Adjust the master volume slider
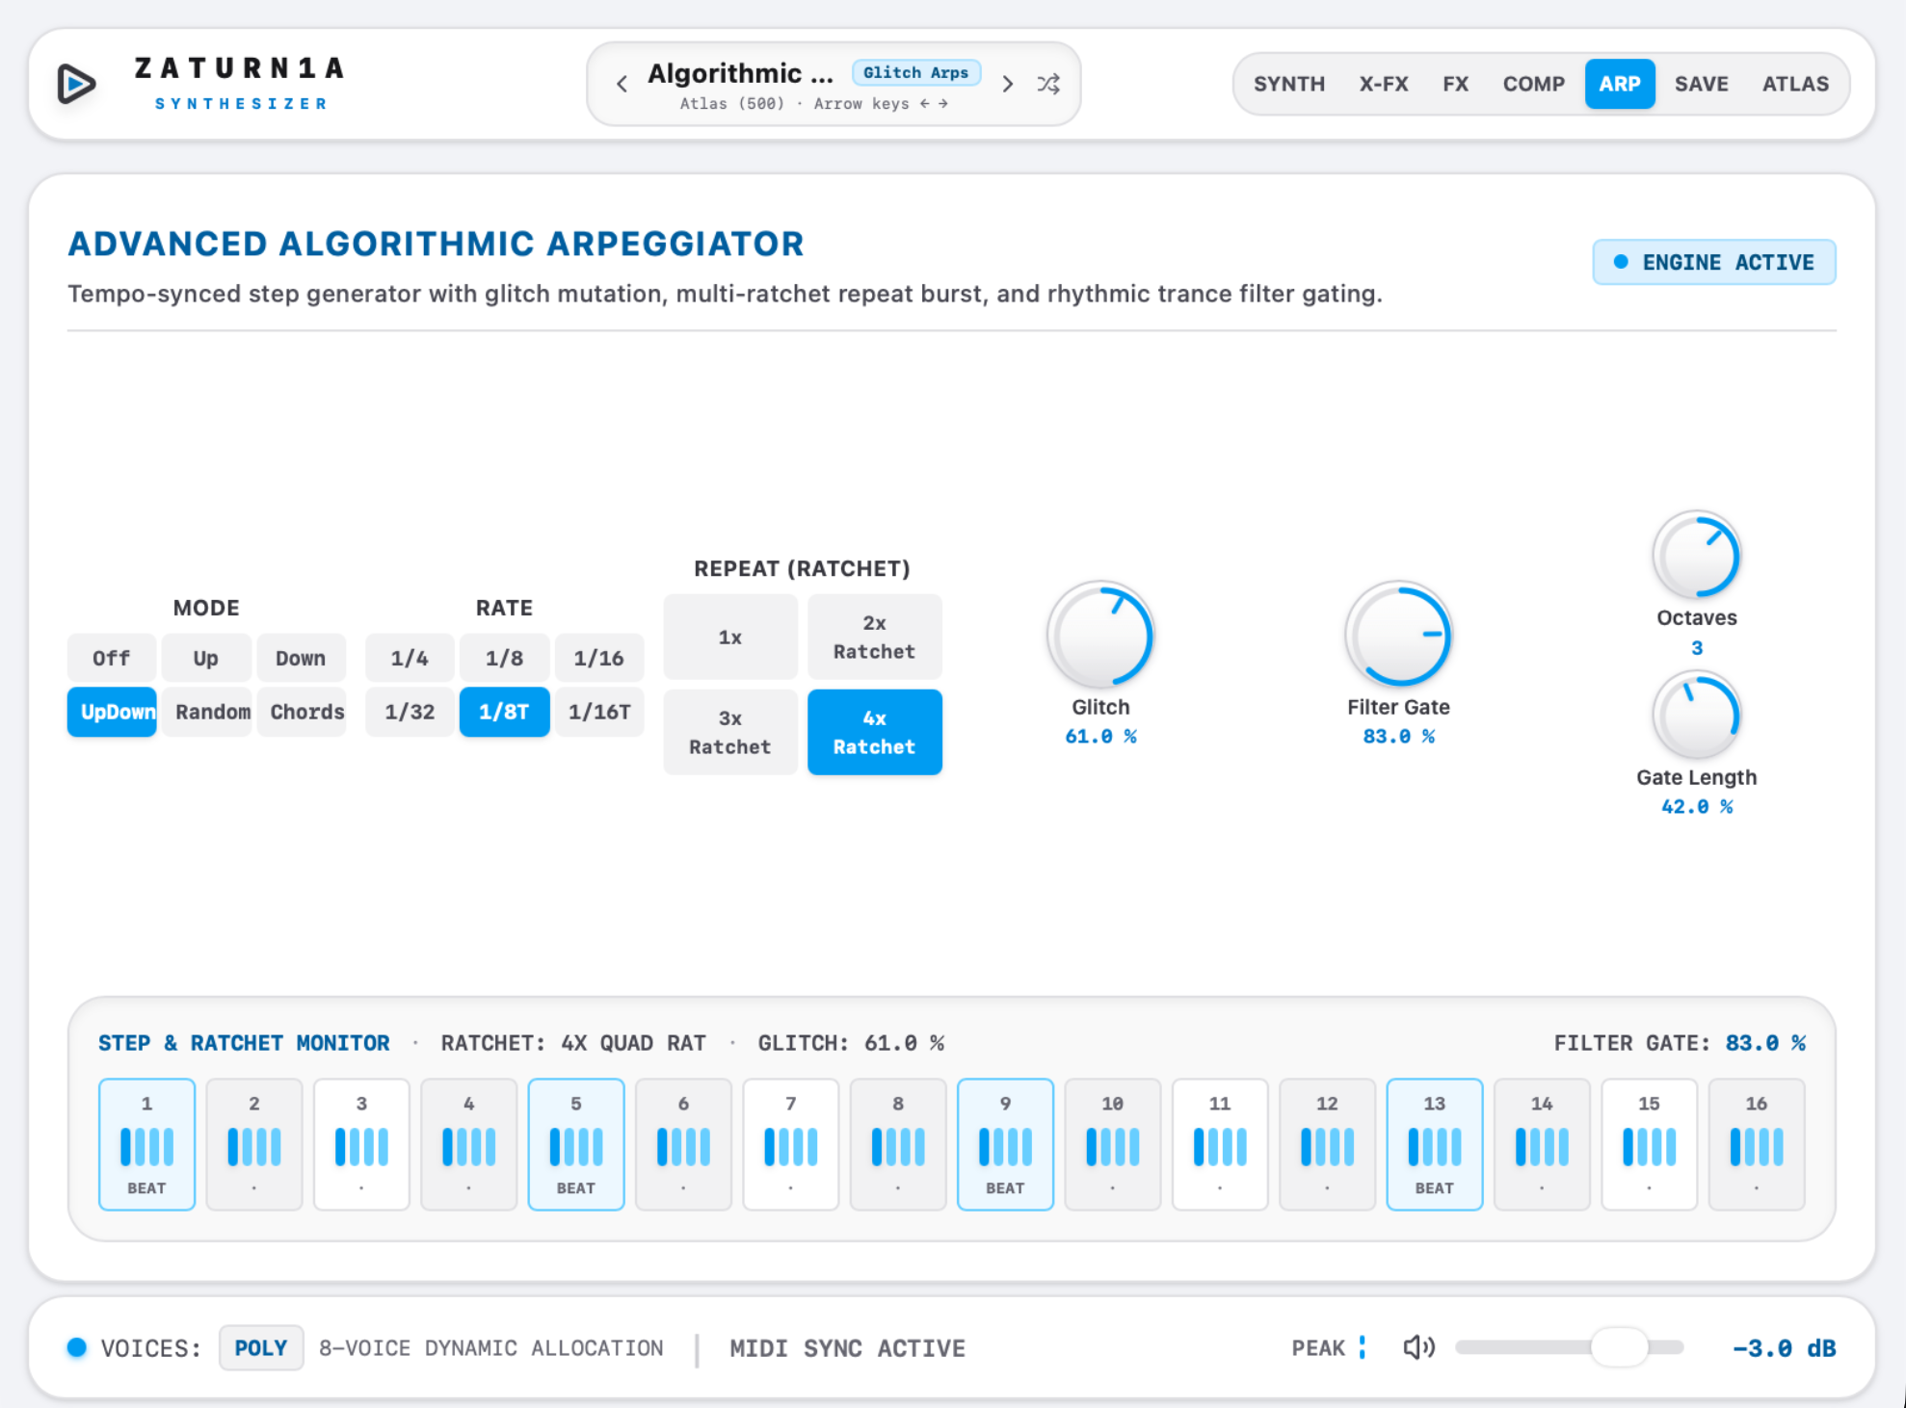1906x1408 pixels. pyautogui.click(x=1569, y=1347)
